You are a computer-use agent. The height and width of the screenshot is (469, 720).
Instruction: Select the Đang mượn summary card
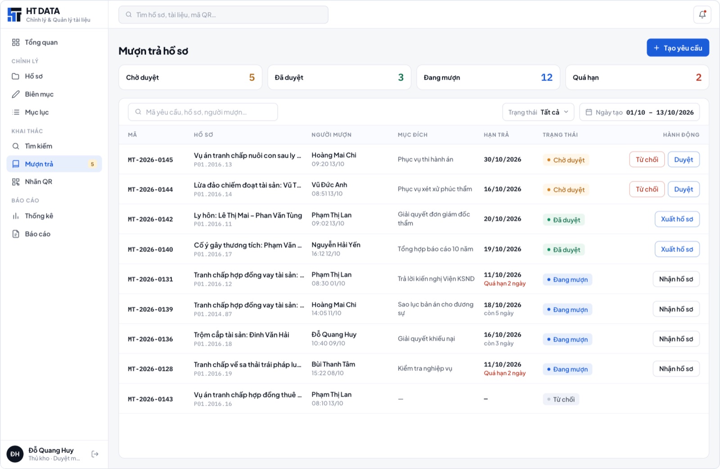488,77
